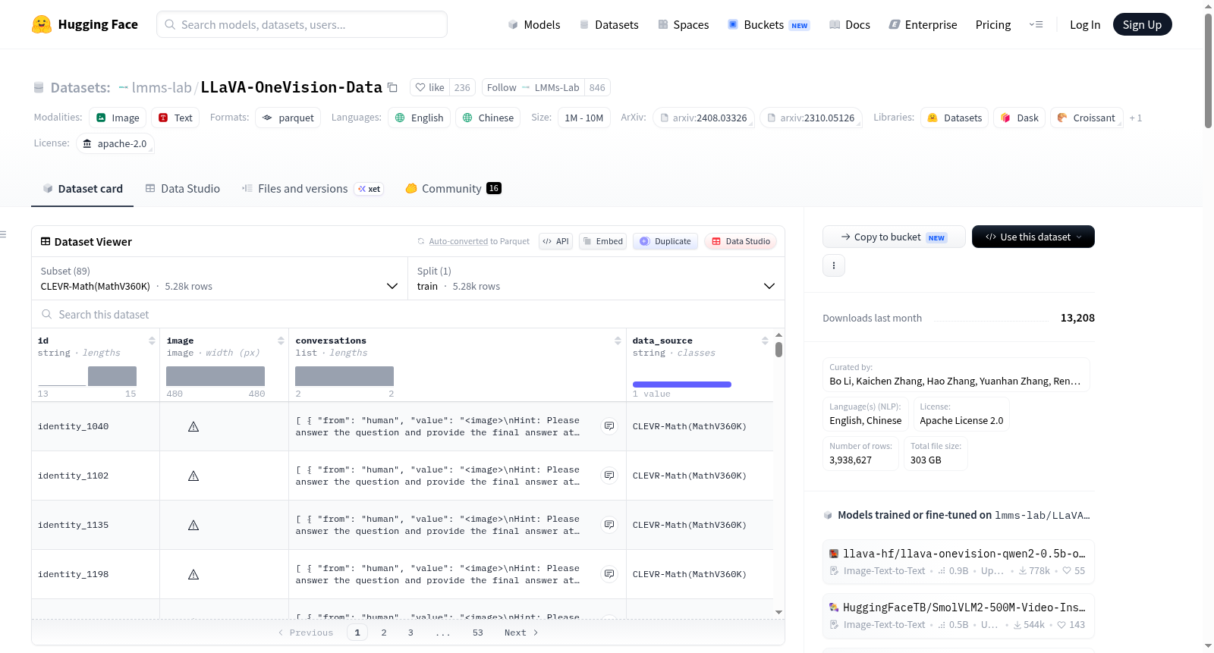Screen dimensions: 1214x653
Task: Click the xet badge beside Files and versions
Action: pyautogui.click(x=369, y=189)
